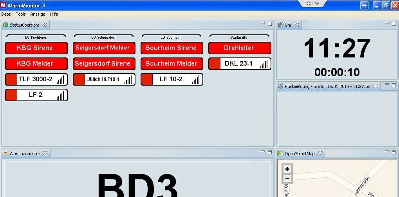Click the red status swatch of TLF 3000-2
399x197 pixels.
coord(11,79)
